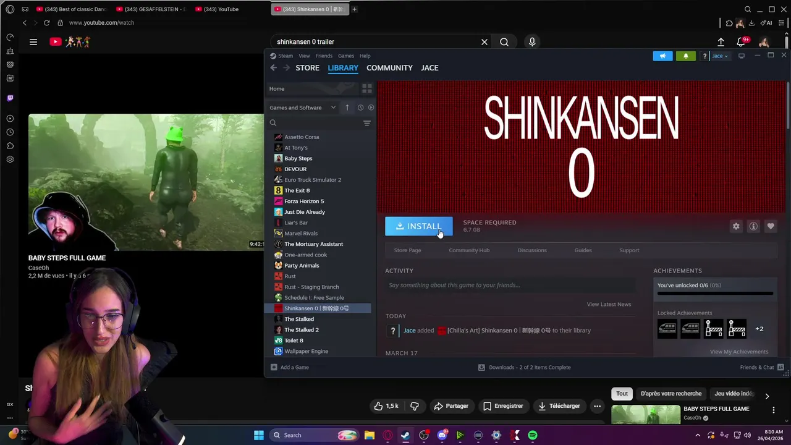The height and width of the screenshot is (445, 791).
Task: Favorite the game with the heart icon
Action: pyautogui.click(x=771, y=226)
